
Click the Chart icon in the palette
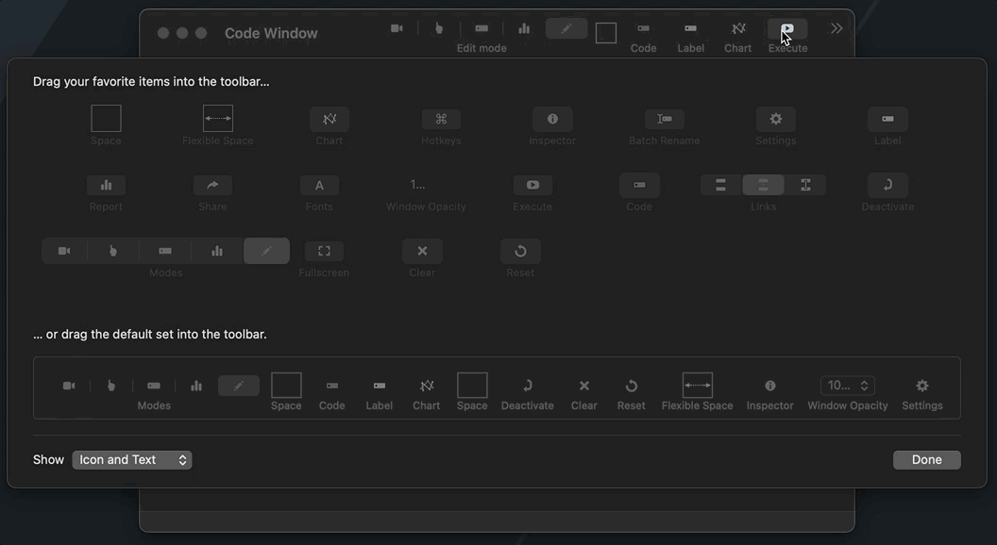point(330,120)
